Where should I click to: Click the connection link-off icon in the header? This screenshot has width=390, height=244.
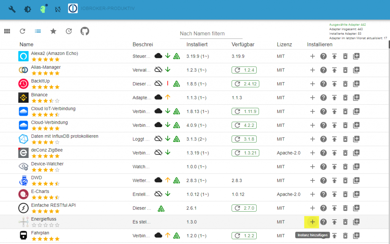pyautogui.click(x=58, y=9)
